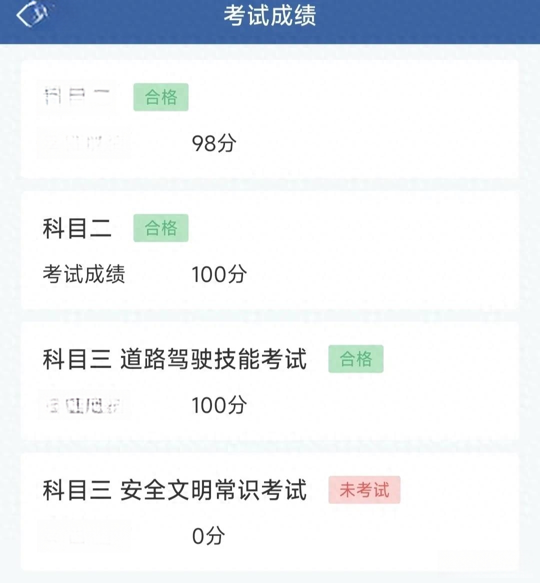Select the 0分 score text
Image resolution: width=540 pixels, height=583 pixels.
click(x=208, y=536)
